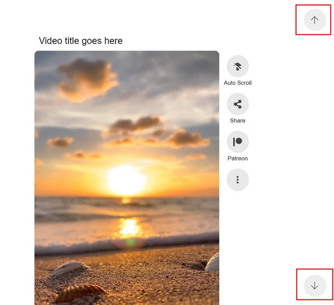Click the bright sun in the video
Viewport: 334px width, 305px height.
click(126, 180)
